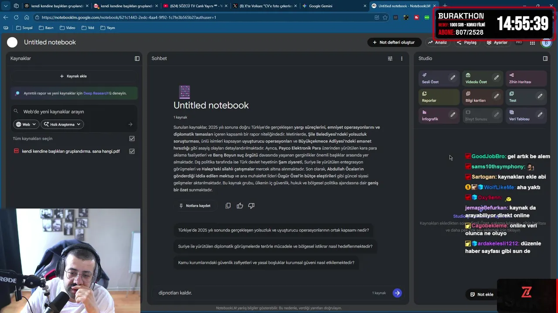Open the browser tab search chevron

pyautogui.click(x=5, y=6)
